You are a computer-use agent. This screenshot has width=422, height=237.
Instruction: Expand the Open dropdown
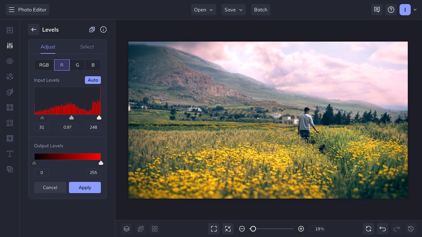tap(203, 10)
